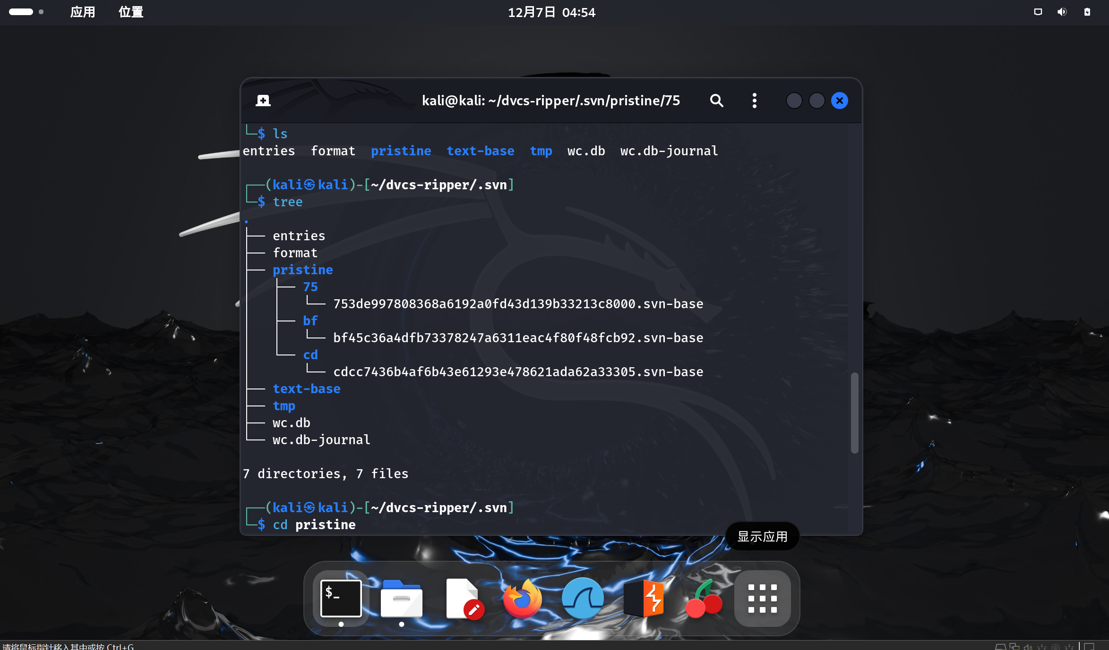Open the 应用 menu
Screen dimensions: 1109x650
point(82,12)
